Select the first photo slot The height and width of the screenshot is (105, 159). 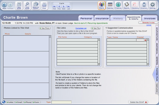(x=26, y=43)
